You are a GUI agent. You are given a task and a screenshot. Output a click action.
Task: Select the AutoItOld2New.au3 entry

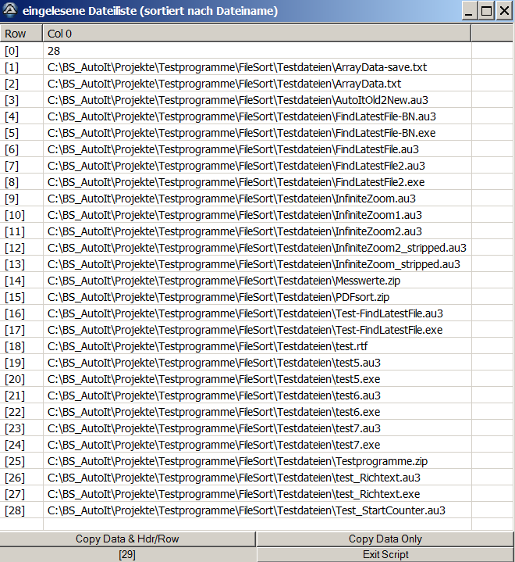point(237,100)
